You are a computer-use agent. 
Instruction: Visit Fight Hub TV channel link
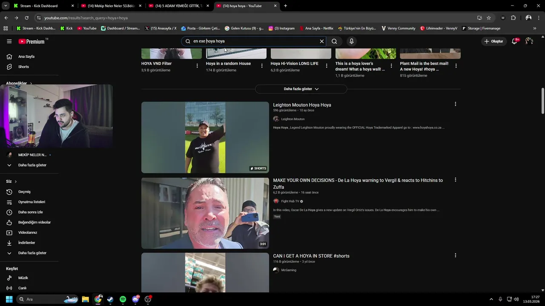pyautogui.click(x=290, y=201)
